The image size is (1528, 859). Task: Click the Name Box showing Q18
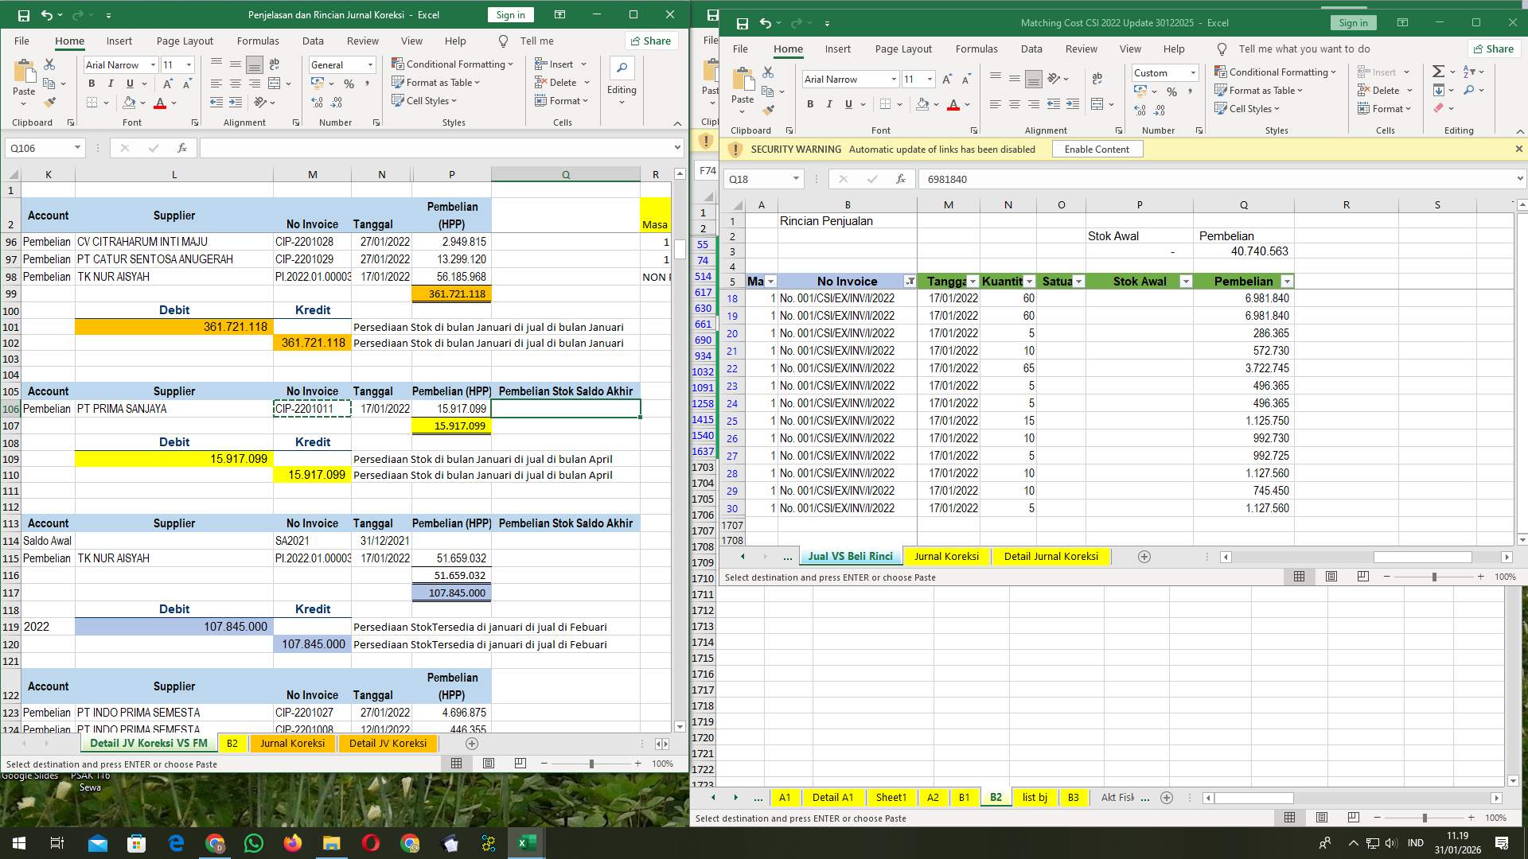point(756,179)
